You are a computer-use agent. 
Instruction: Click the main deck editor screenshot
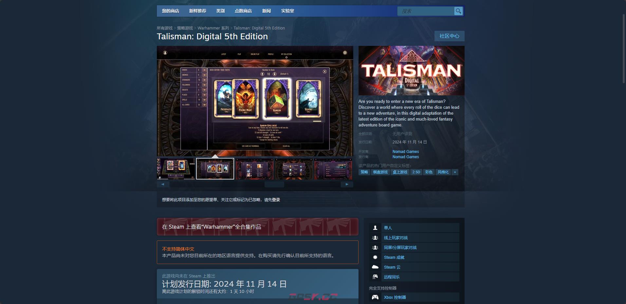(x=255, y=101)
